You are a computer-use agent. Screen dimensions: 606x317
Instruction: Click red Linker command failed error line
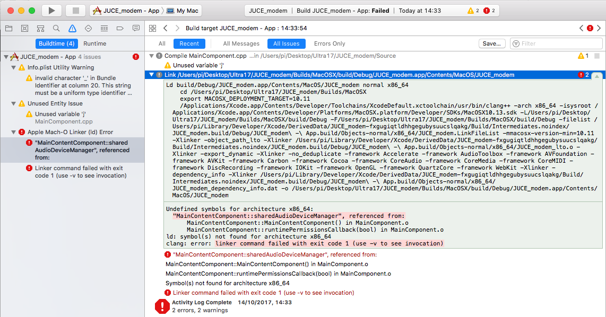click(x=264, y=293)
